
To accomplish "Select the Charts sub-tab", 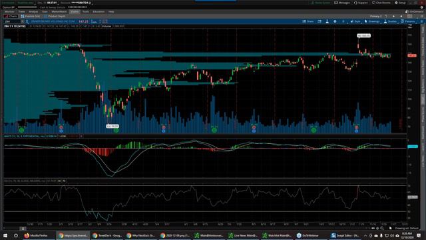I will [x=11, y=16].
